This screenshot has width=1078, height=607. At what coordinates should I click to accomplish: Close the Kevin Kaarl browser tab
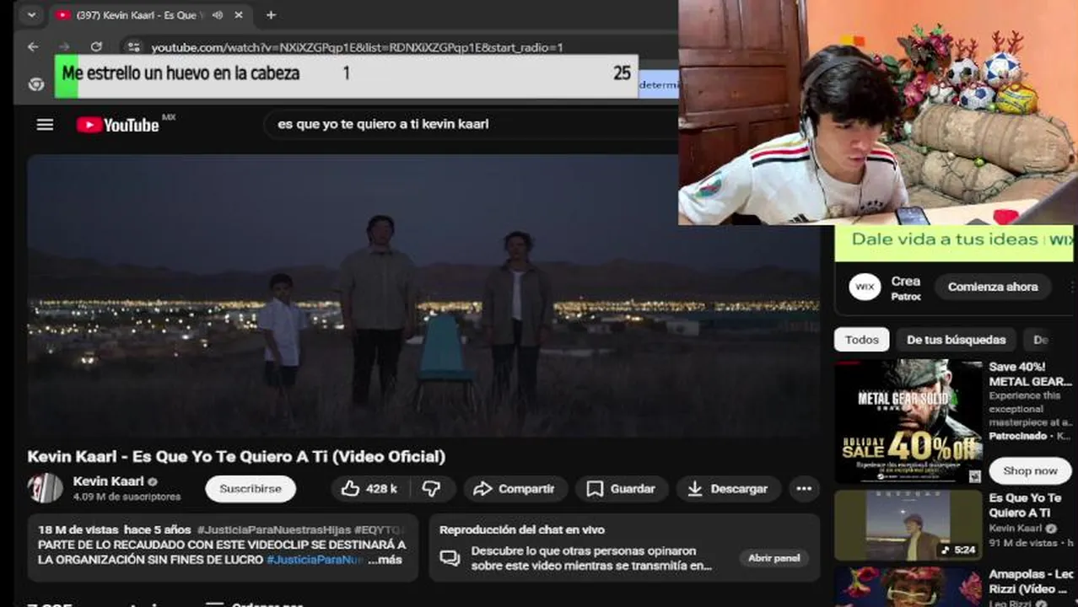[239, 15]
